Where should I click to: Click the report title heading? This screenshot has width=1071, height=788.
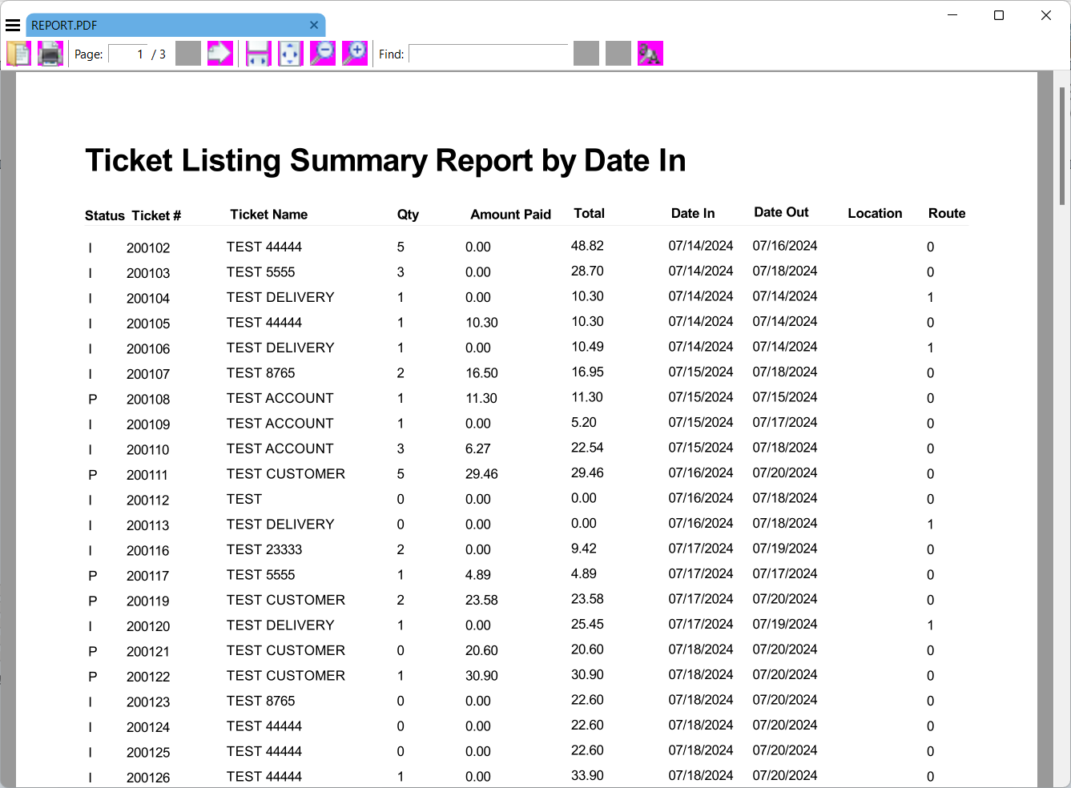click(x=385, y=160)
